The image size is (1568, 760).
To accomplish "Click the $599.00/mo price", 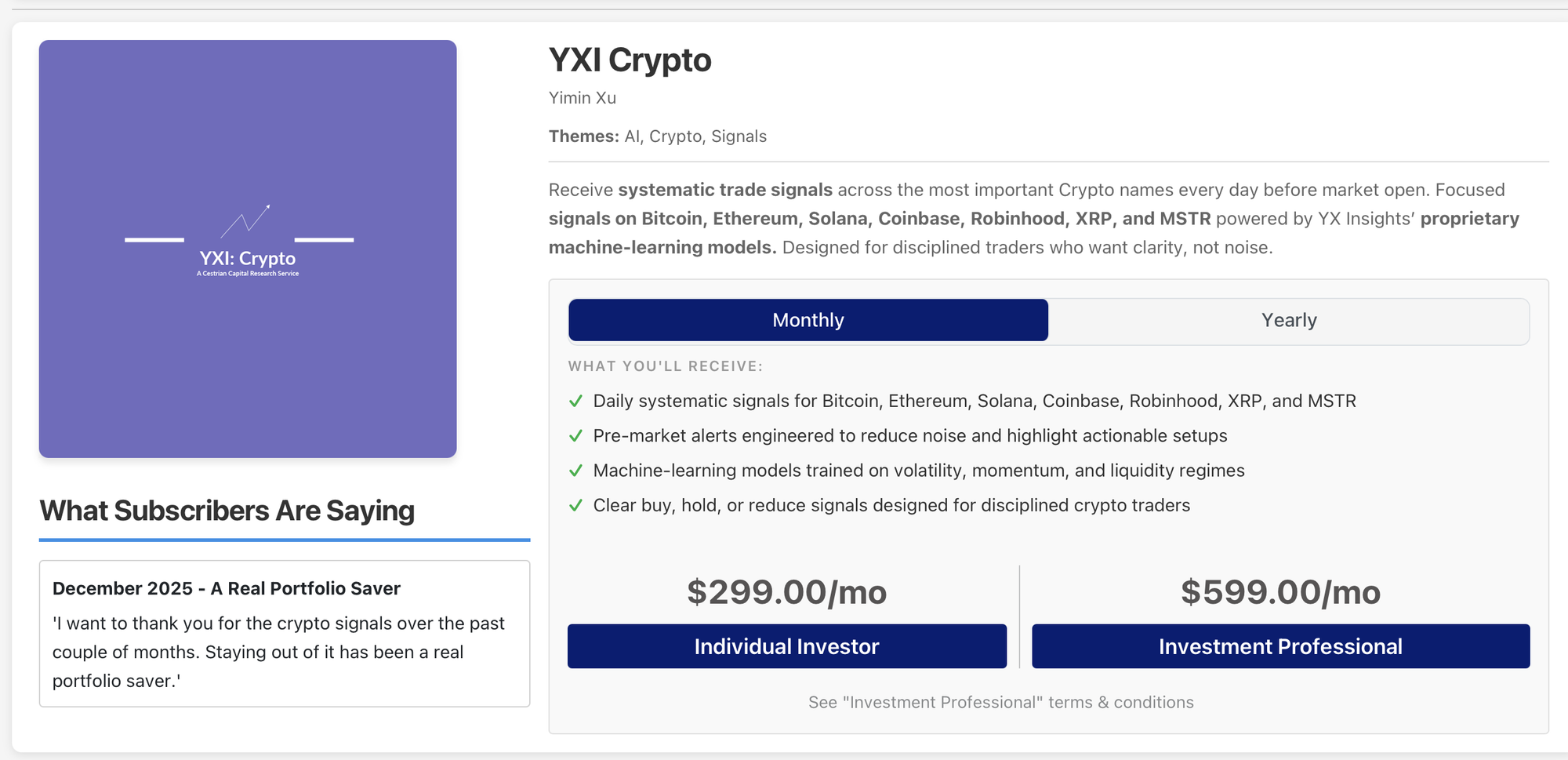I will [x=1280, y=592].
